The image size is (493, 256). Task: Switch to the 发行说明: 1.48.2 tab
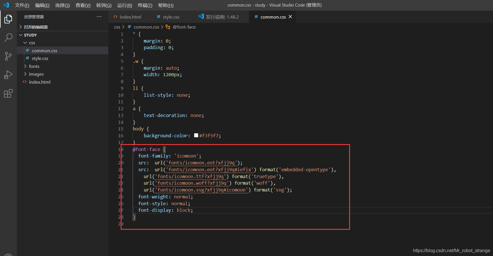tap(222, 17)
